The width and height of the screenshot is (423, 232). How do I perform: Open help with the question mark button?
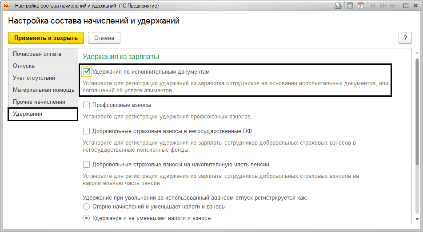pyautogui.click(x=405, y=38)
